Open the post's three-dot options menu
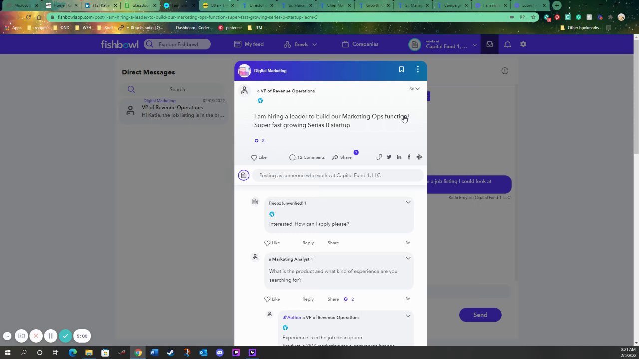Image resolution: width=639 pixels, height=359 pixels. [418, 70]
